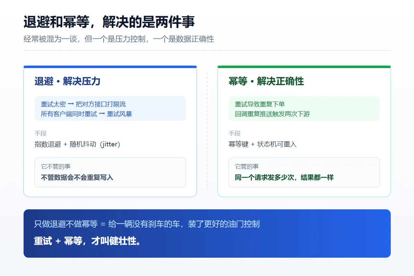The image size is (414, 276).
Task: Click the line "重试太密 → 把对方接口打限流"
Action: 83,104
